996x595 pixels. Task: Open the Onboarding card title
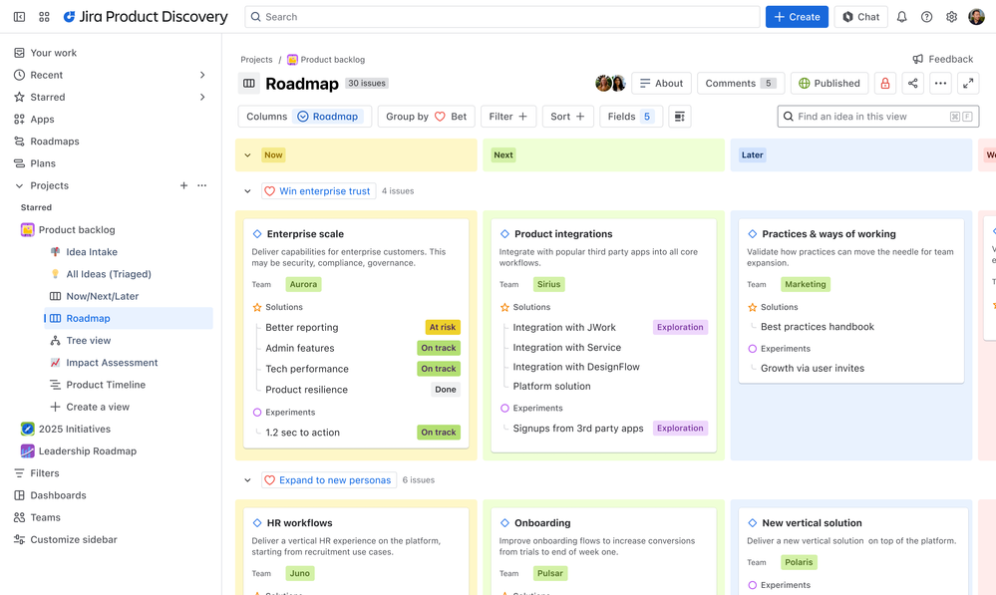542,523
